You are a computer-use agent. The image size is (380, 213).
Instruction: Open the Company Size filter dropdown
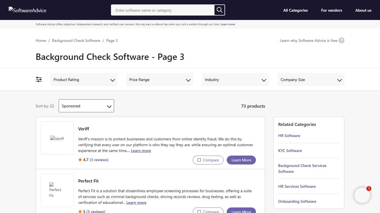point(311,79)
